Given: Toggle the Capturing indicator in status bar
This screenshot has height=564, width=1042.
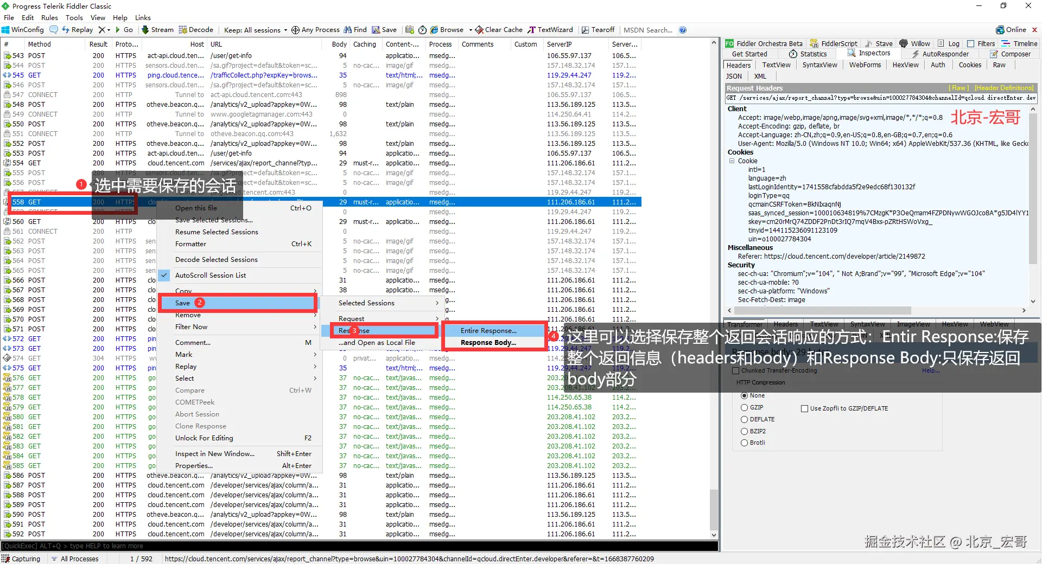Looking at the screenshot, I should click(x=22, y=559).
